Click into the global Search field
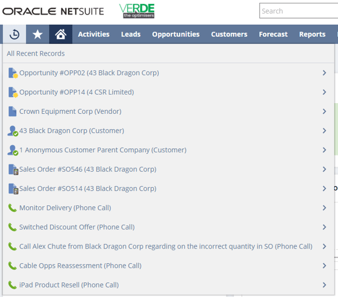 point(299,11)
